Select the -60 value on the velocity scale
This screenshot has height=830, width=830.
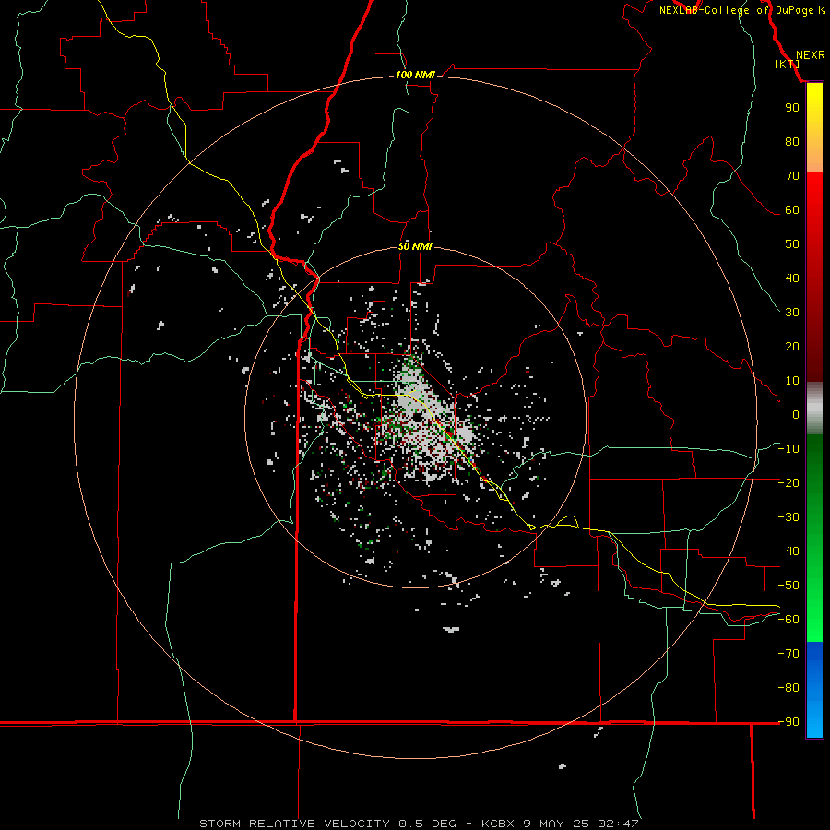click(x=788, y=620)
